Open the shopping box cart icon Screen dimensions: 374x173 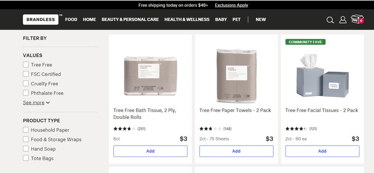click(x=357, y=19)
